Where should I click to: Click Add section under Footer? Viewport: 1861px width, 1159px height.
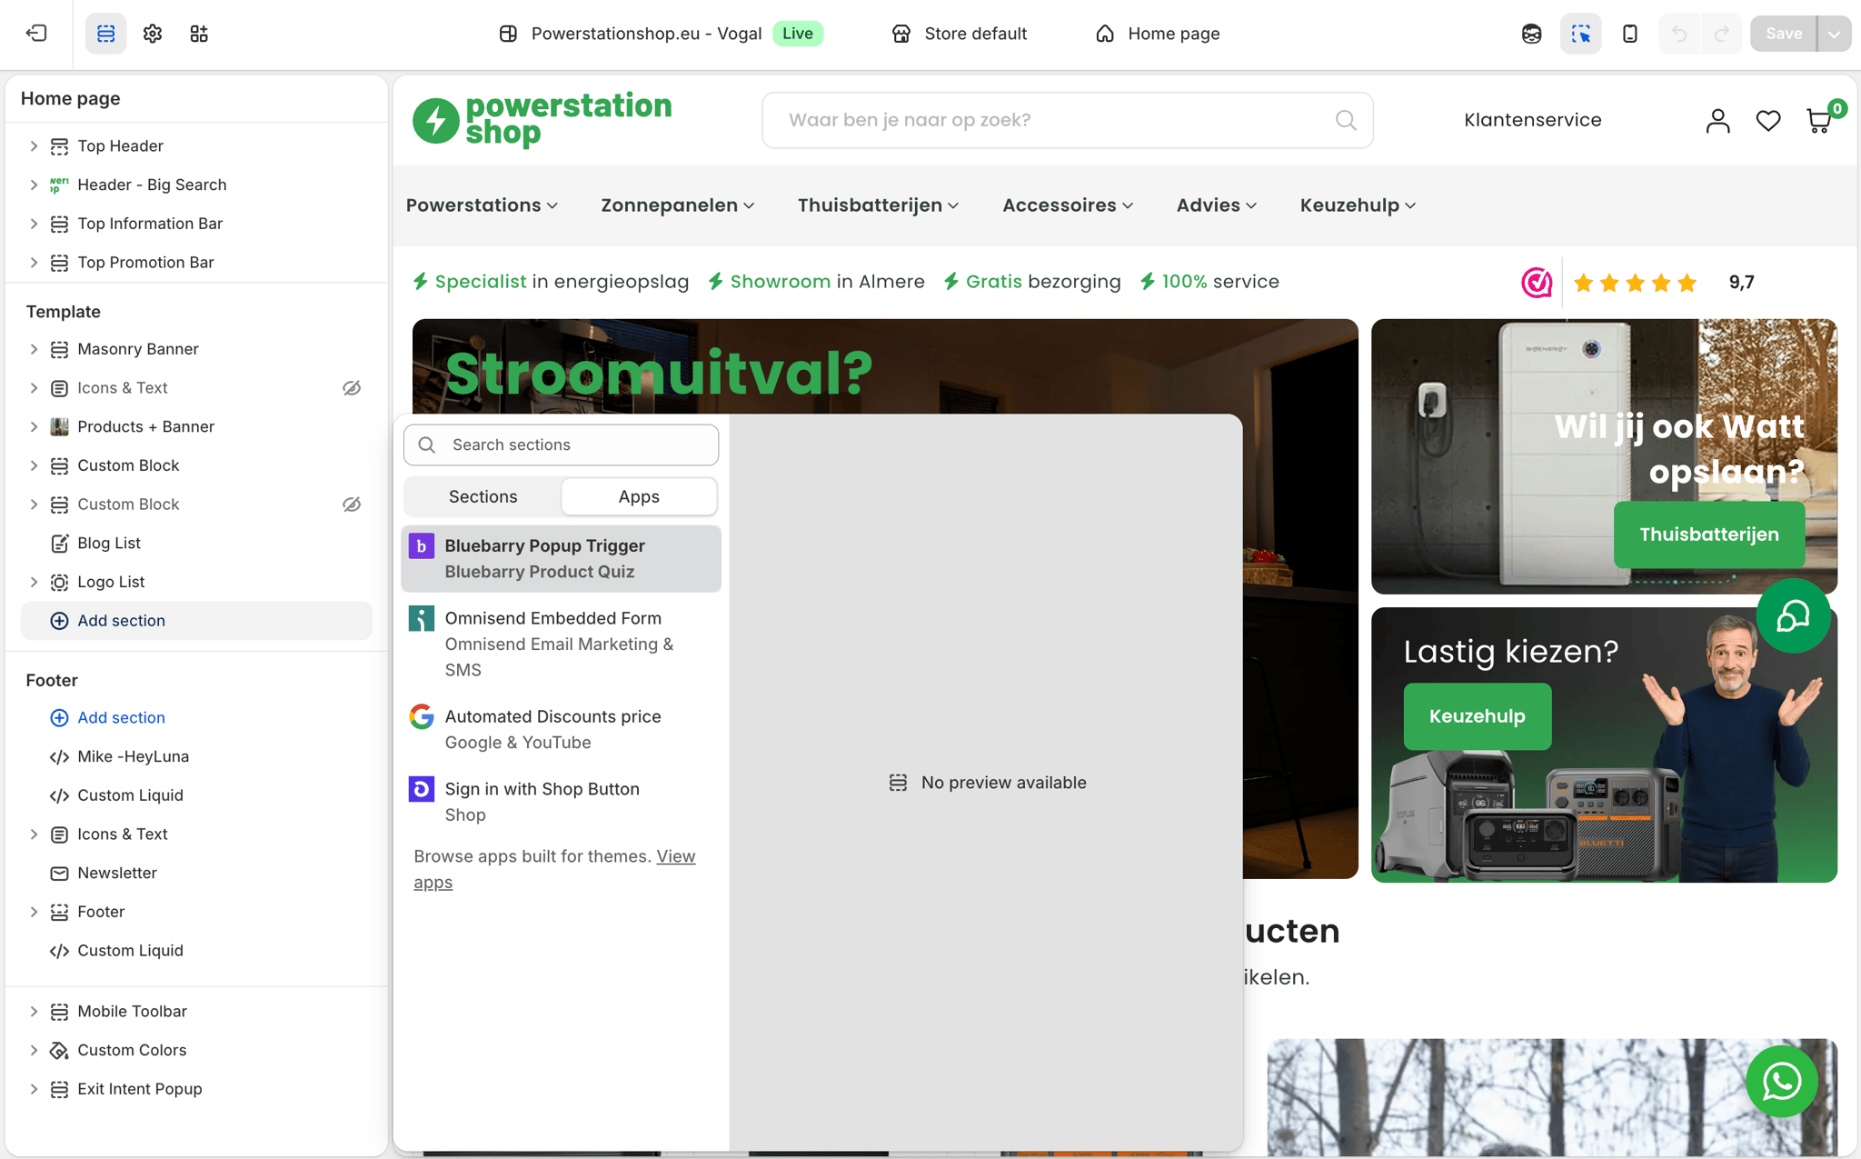coord(120,717)
